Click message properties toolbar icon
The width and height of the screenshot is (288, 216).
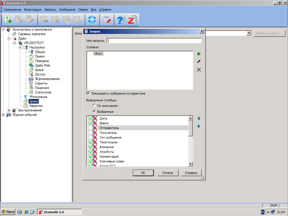pyautogui.click(x=67, y=19)
